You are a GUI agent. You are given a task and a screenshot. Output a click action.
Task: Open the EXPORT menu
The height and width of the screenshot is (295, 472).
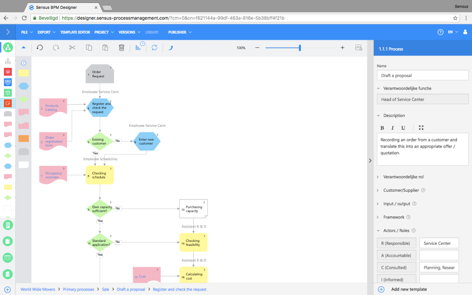(x=46, y=32)
